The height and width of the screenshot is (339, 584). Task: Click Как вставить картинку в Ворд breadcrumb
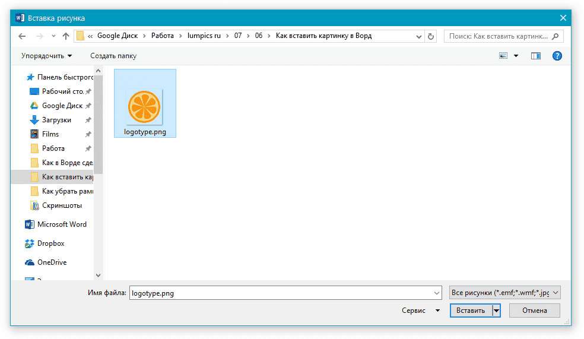tap(323, 36)
